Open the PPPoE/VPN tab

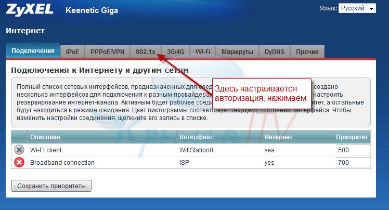tap(108, 52)
